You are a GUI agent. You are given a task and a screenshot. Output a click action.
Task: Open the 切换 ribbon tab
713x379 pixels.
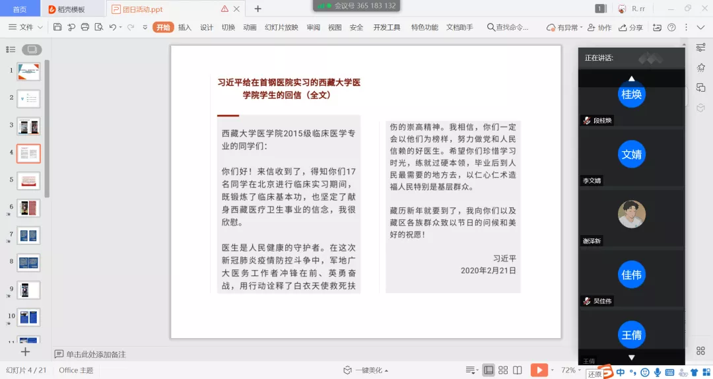pyautogui.click(x=228, y=27)
